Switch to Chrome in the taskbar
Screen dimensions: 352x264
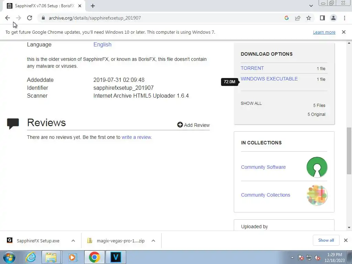point(95,257)
